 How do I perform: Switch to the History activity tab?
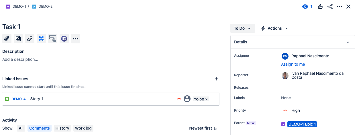coord(62,128)
